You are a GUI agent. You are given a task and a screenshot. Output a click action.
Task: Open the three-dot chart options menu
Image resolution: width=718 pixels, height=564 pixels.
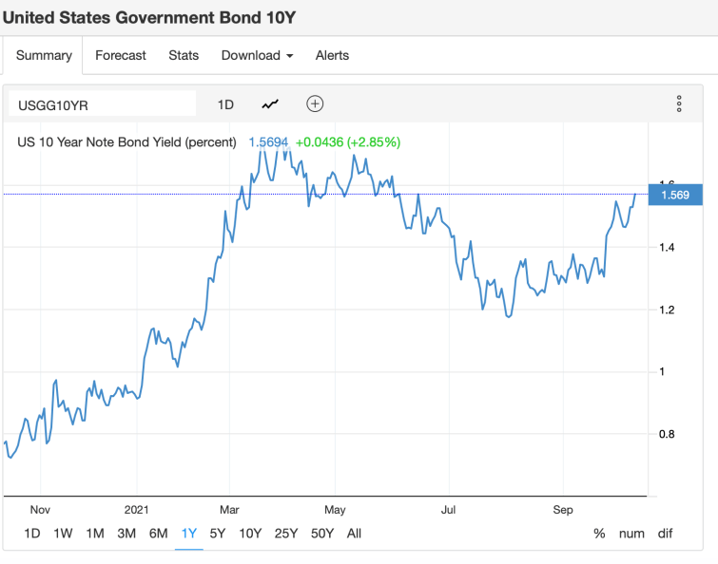(679, 103)
